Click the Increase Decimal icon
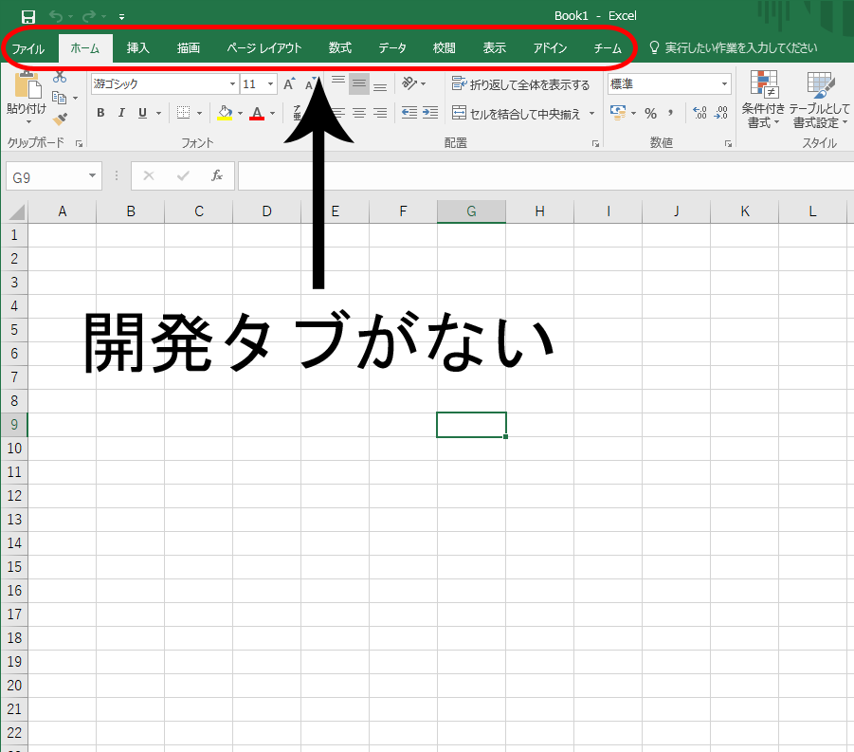The image size is (854, 752). (x=700, y=112)
